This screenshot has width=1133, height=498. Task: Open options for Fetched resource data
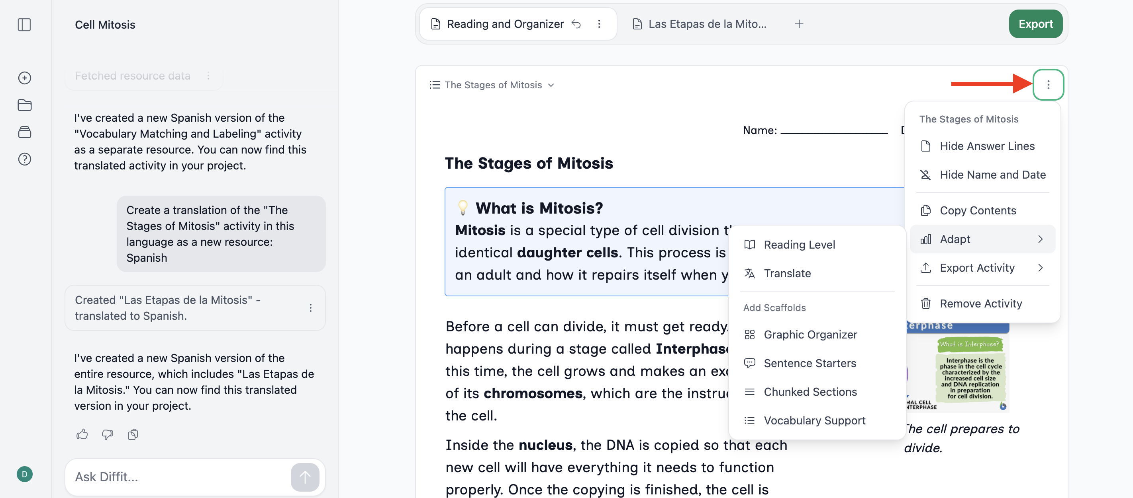click(x=208, y=76)
